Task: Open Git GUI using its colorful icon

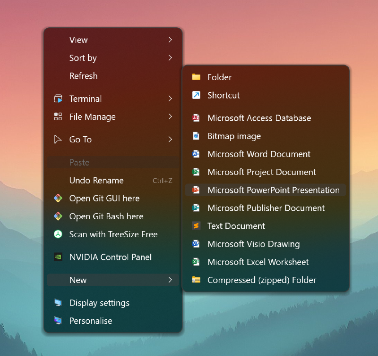Action: (59, 199)
